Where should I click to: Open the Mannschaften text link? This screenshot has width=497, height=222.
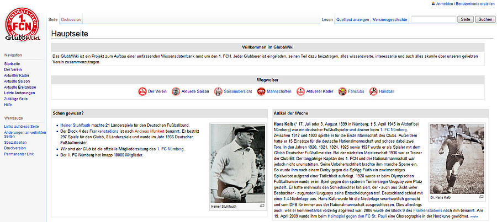click(279, 91)
